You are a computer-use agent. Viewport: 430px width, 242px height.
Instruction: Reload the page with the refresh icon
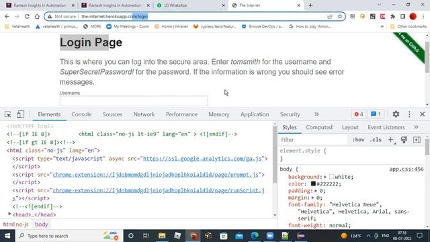pyautogui.click(x=27, y=16)
